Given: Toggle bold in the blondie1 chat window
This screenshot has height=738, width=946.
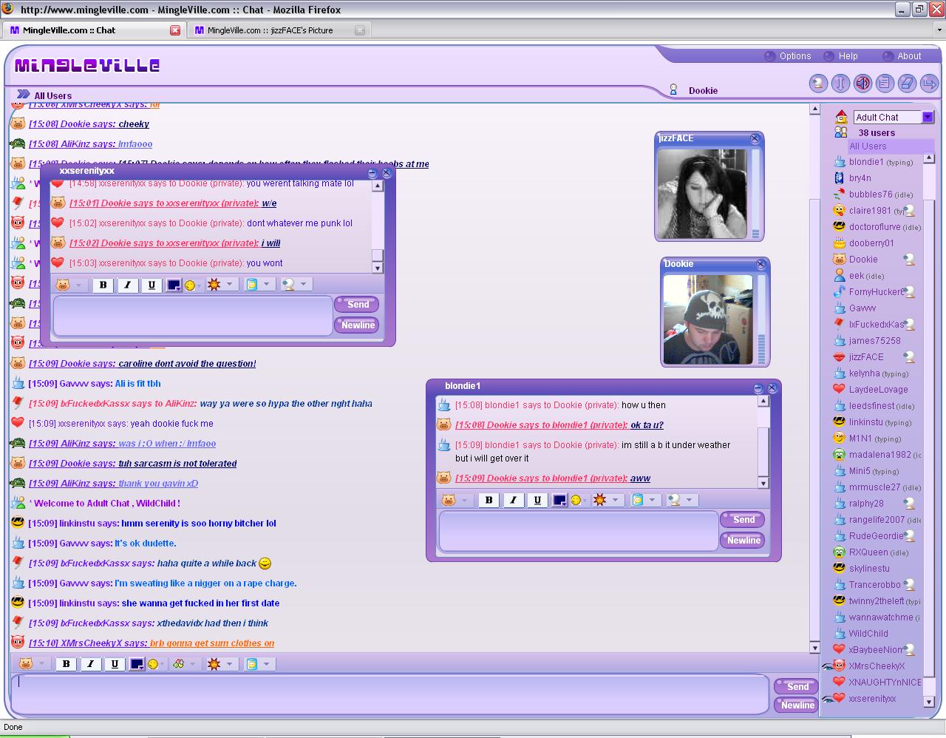Looking at the screenshot, I should point(489,500).
